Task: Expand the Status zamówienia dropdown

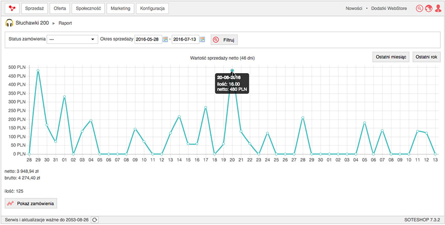Action: pyautogui.click(x=72, y=40)
